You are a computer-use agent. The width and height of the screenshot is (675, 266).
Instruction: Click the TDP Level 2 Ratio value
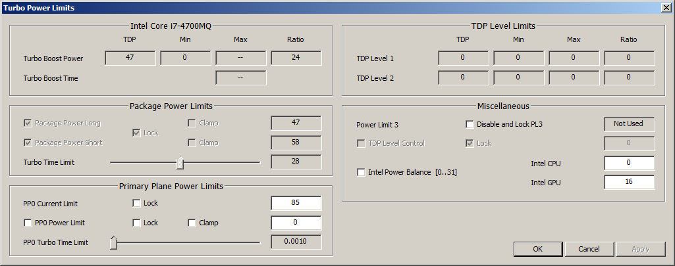click(630, 78)
